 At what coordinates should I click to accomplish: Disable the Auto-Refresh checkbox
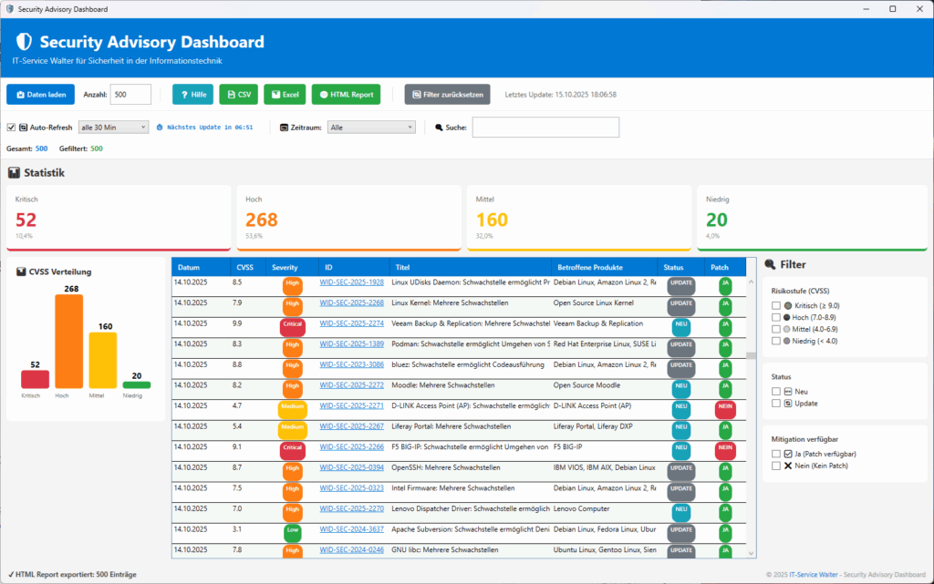click(x=11, y=128)
